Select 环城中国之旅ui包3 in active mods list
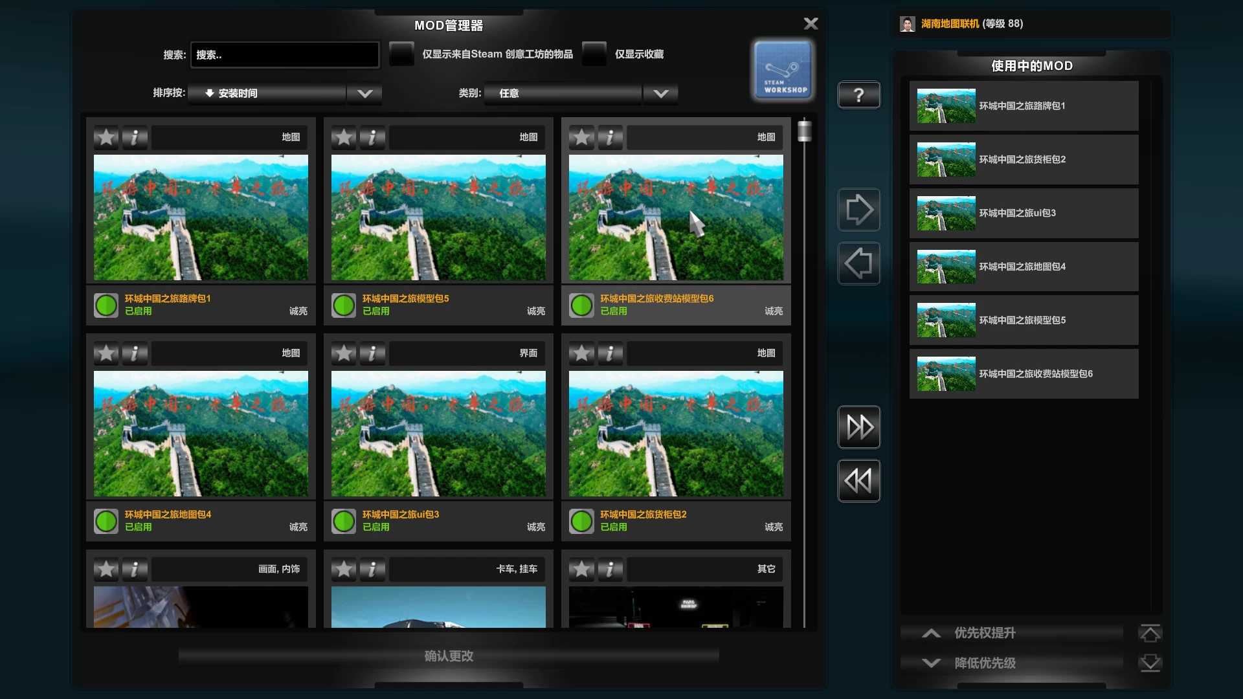This screenshot has height=699, width=1243. [1024, 213]
